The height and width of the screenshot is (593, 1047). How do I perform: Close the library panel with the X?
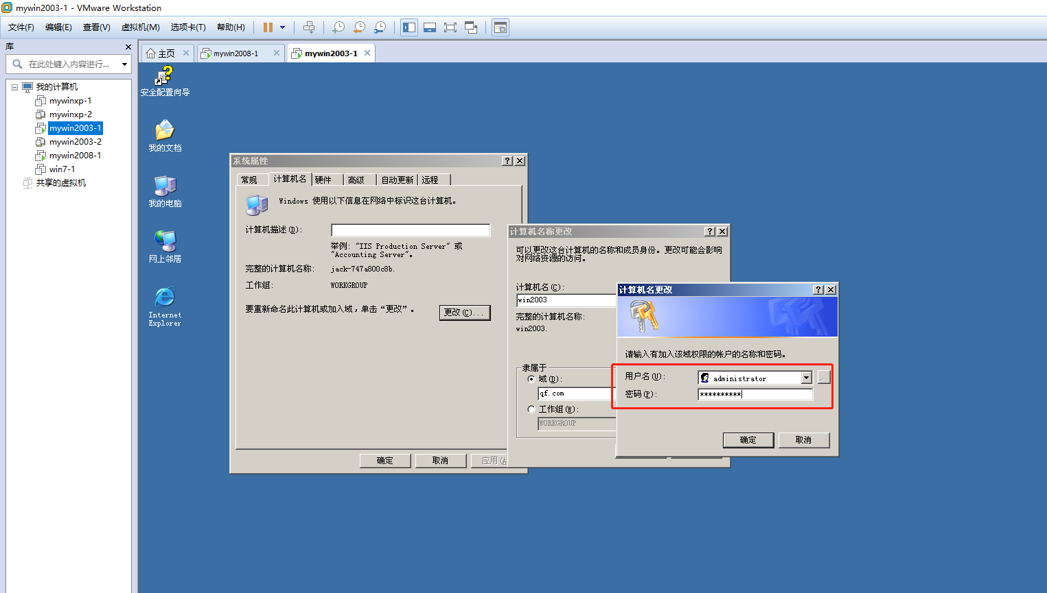pyautogui.click(x=128, y=47)
